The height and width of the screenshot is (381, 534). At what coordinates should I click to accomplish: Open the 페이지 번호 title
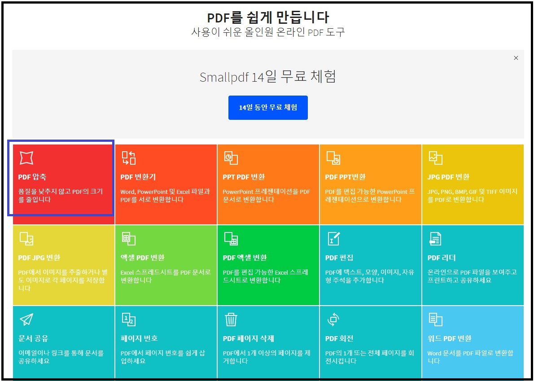point(139,338)
